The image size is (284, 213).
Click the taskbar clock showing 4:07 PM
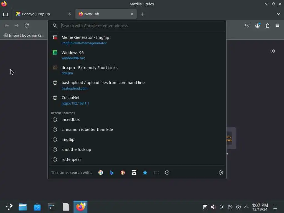click(x=260, y=207)
